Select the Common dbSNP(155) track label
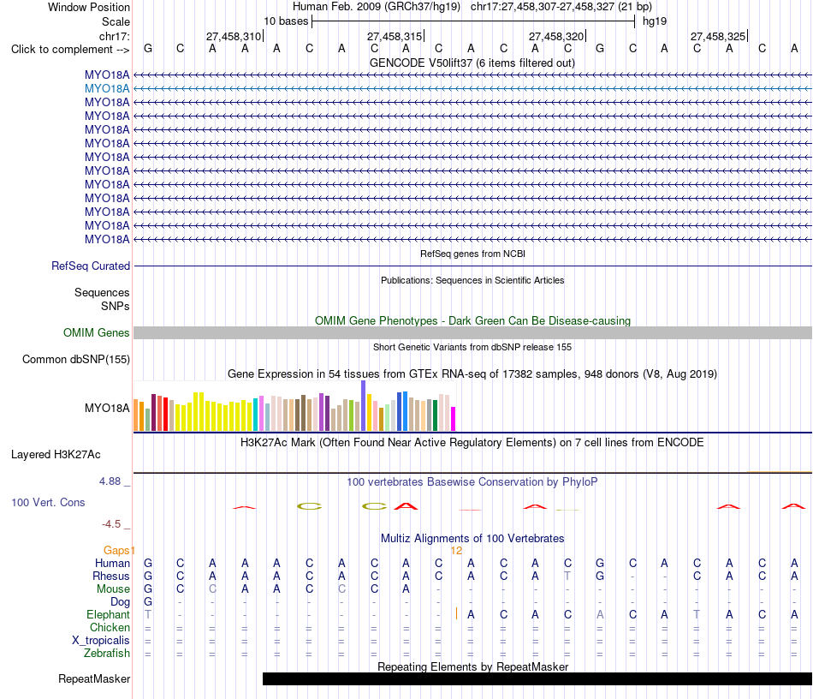This screenshot has height=699, width=813. pyautogui.click(x=75, y=359)
